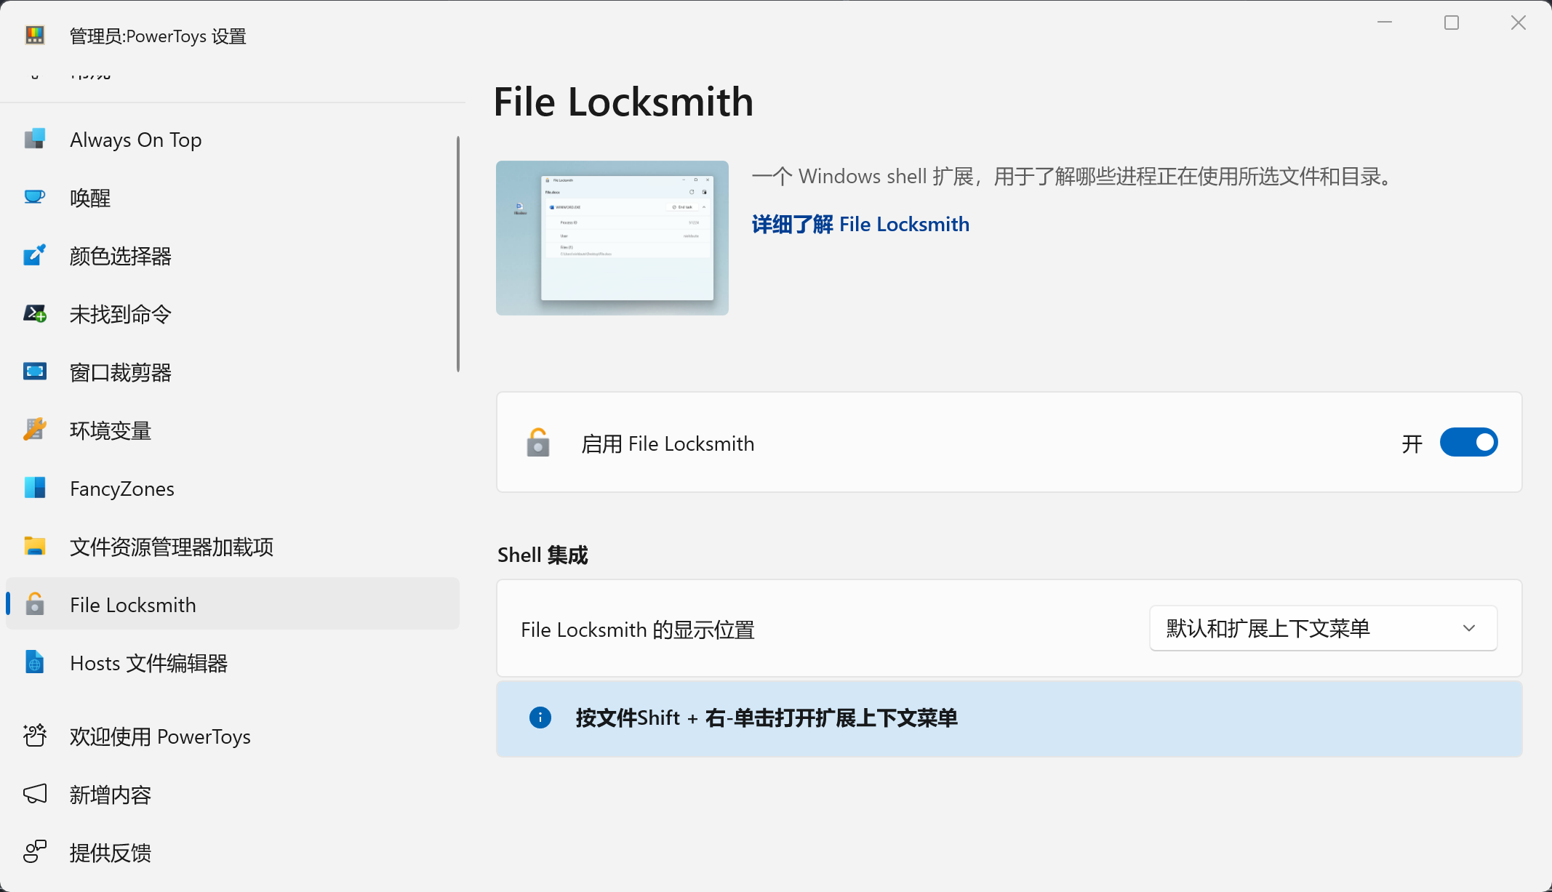Viewport: 1552px width, 892px height.
Task: Disable the 启用 File Locksmith toggle
Action: [1468, 442]
